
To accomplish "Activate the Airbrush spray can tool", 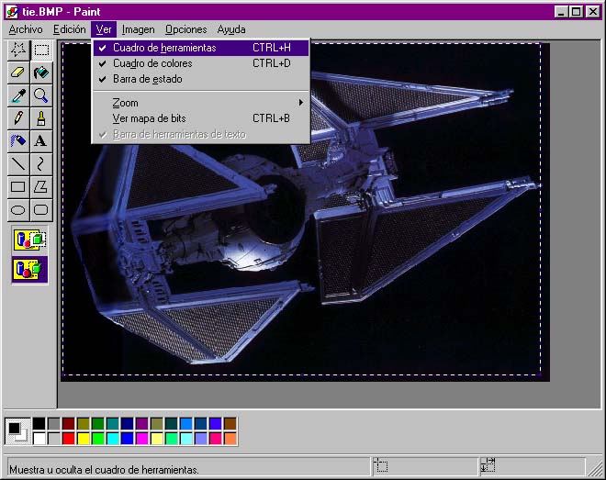I will (18, 141).
